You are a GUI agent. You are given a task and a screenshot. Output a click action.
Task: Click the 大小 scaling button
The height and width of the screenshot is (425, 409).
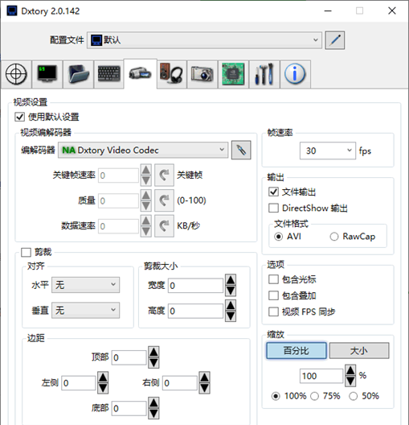[359, 351]
